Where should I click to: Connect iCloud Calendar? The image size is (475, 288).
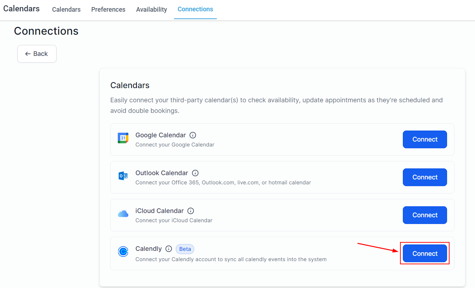(425, 215)
